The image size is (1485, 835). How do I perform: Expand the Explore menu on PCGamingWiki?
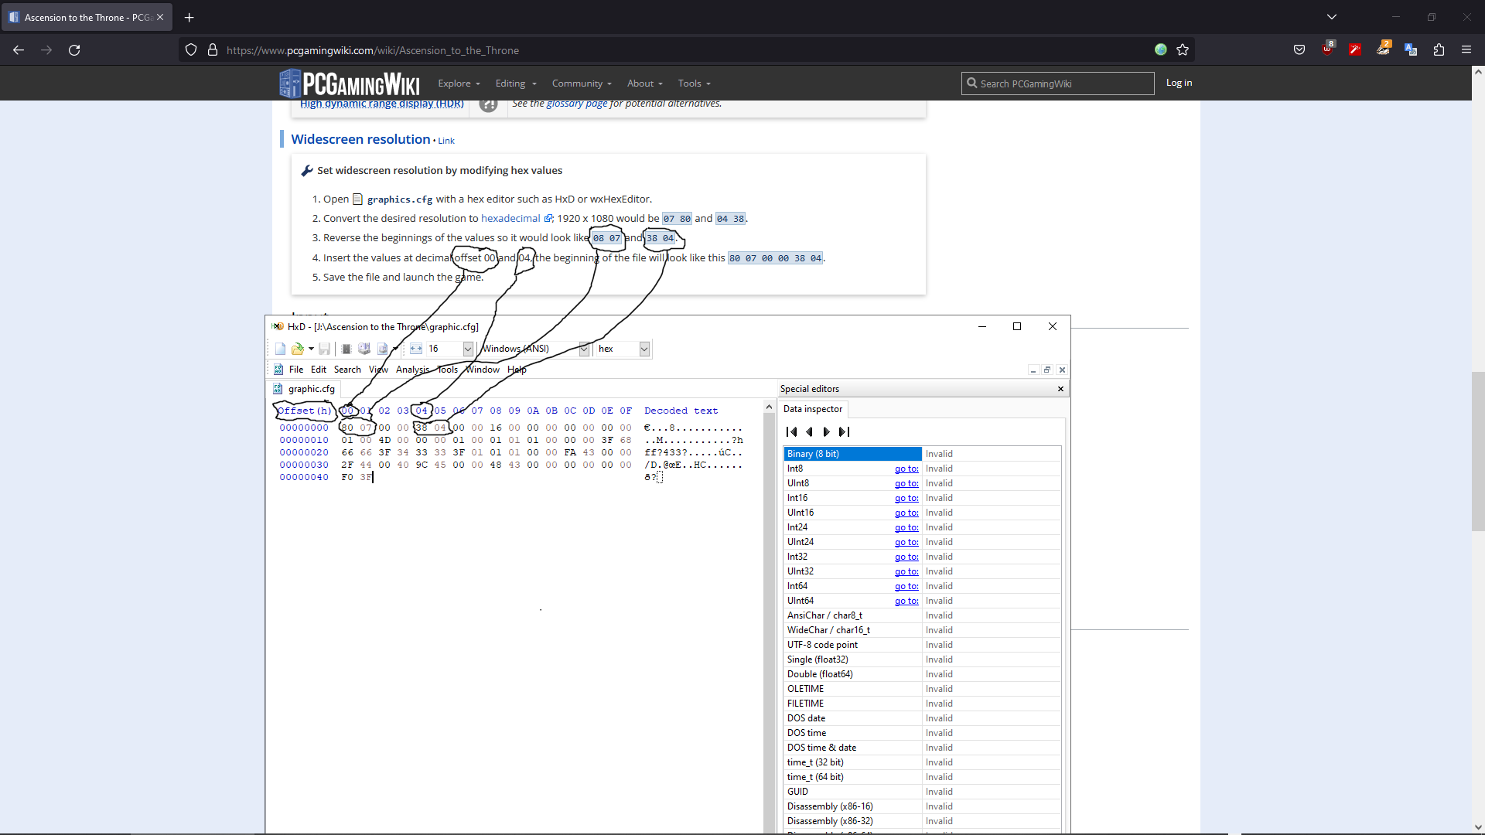coord(459,83)
